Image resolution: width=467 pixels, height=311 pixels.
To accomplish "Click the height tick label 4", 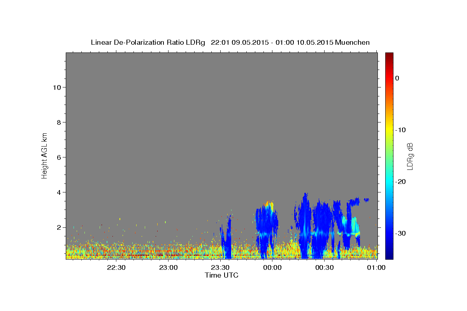I will [58, 192].
